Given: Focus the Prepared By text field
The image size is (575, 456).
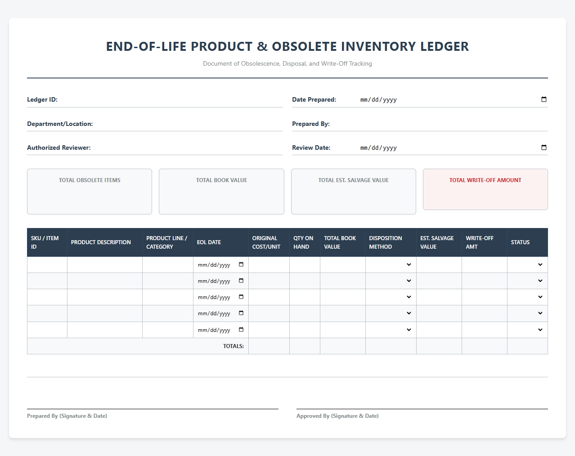Looking at the screenshot, I should click(454, 124).
